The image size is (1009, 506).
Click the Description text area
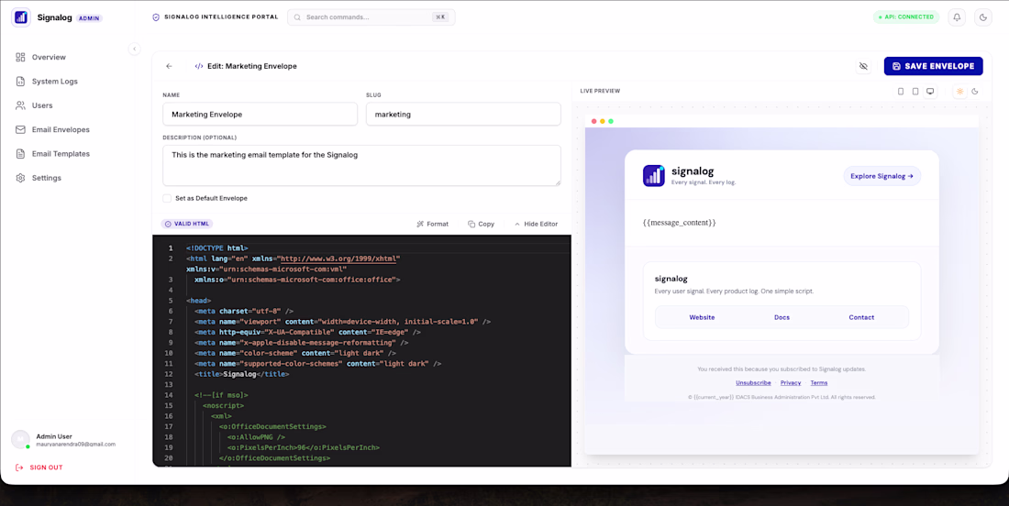[x=361, y=165]
